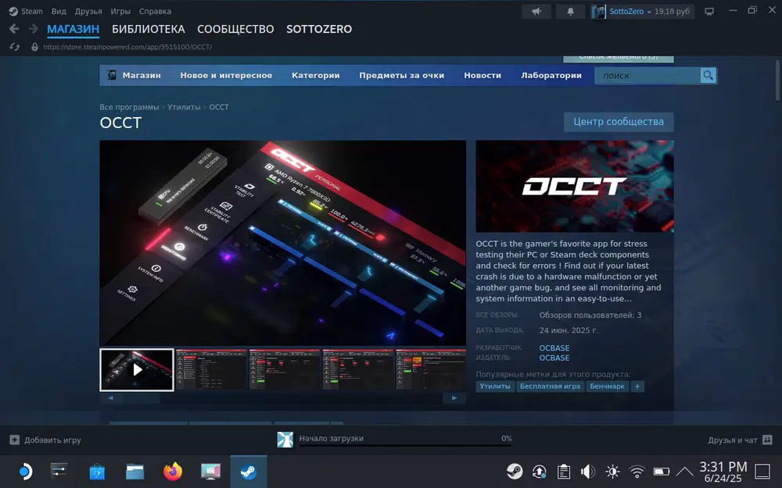This screenshot has width=782, height=488.
Task: Open the notifications bell
Action: pyautogui.click(x=570, y=12)
